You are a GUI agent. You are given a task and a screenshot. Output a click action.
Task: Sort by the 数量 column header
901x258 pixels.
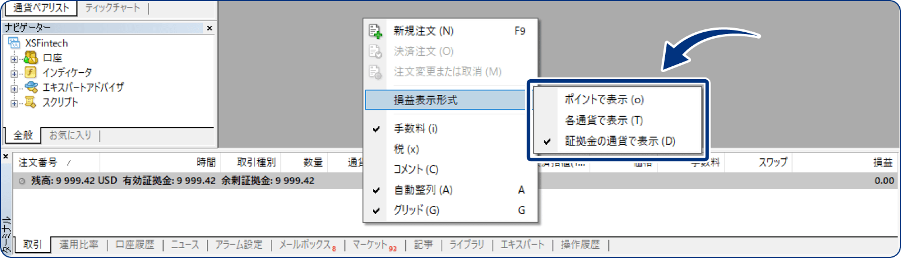[305, 162]
